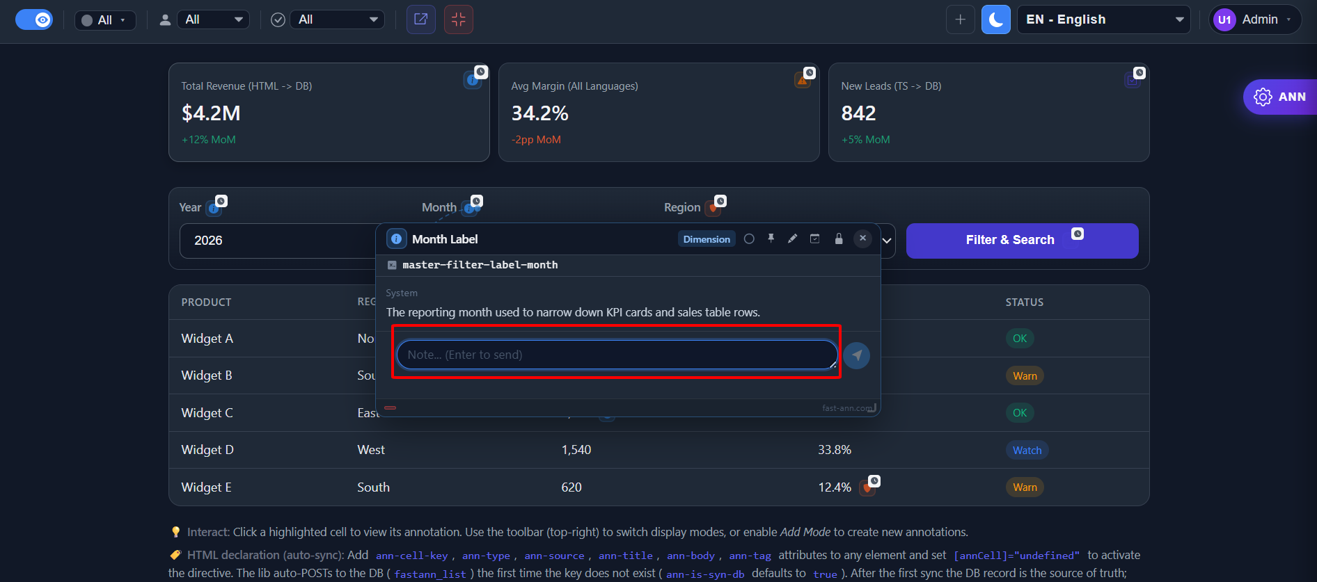Click the U1 user avatar
The width and height of the screenshot is (1317, 582).
tap(1224, 19)
